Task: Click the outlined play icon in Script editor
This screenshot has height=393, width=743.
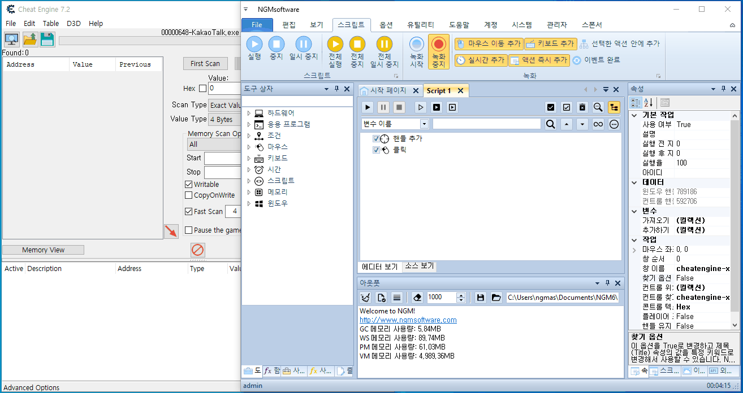Action: (420, 107)
